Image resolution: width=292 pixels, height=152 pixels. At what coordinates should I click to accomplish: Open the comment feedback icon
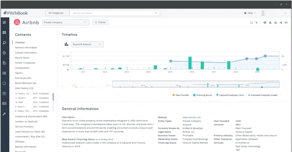(286, 23)
